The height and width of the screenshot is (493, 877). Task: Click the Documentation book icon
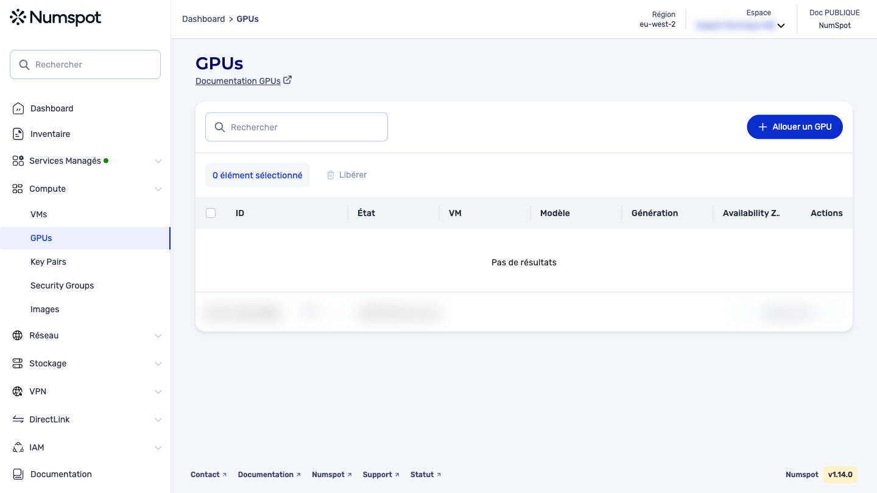point(18,474)
